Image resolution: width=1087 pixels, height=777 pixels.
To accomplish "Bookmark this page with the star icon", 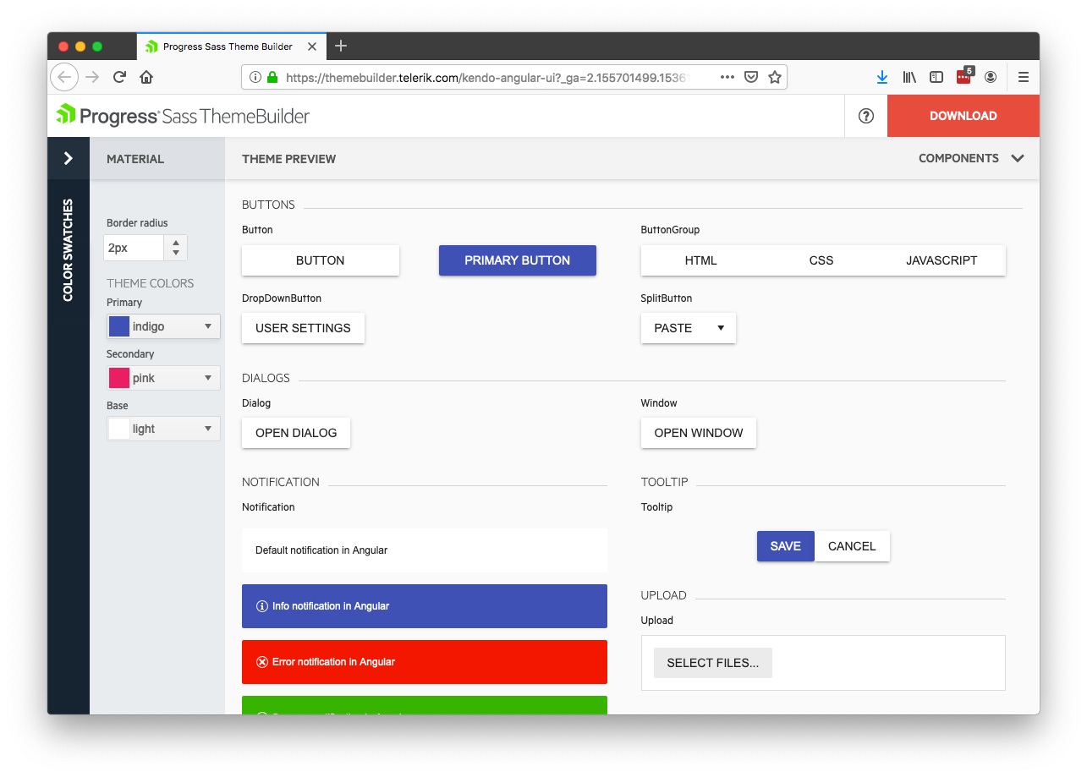I will click(775, 76).
